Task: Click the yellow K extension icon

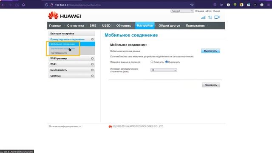Action: (x=242, y=5)
